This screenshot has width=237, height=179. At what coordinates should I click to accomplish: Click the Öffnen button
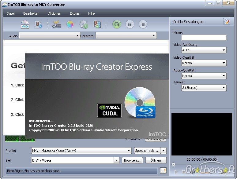click(156, 160)
